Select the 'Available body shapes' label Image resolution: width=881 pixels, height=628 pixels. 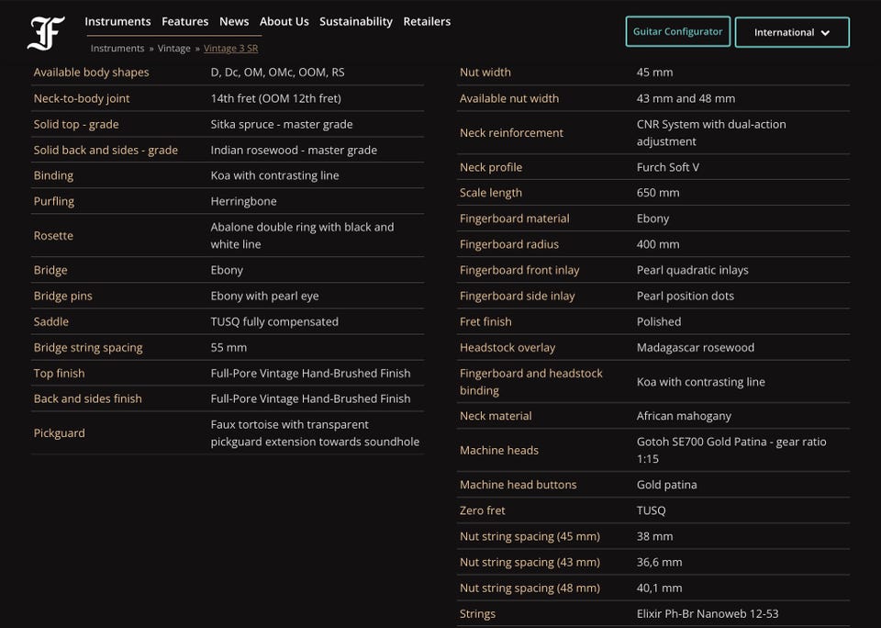point(91,73)
